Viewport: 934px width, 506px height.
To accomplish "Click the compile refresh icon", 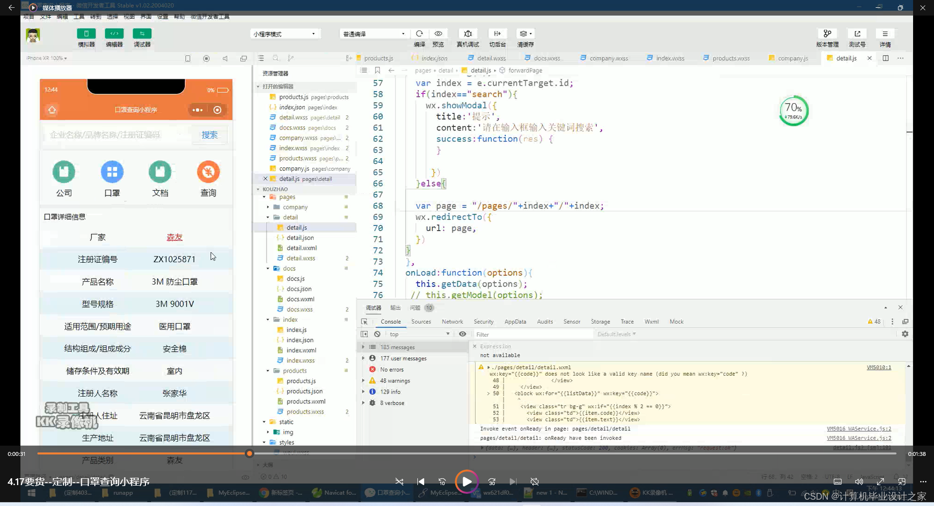I will [x=419, y=34].
